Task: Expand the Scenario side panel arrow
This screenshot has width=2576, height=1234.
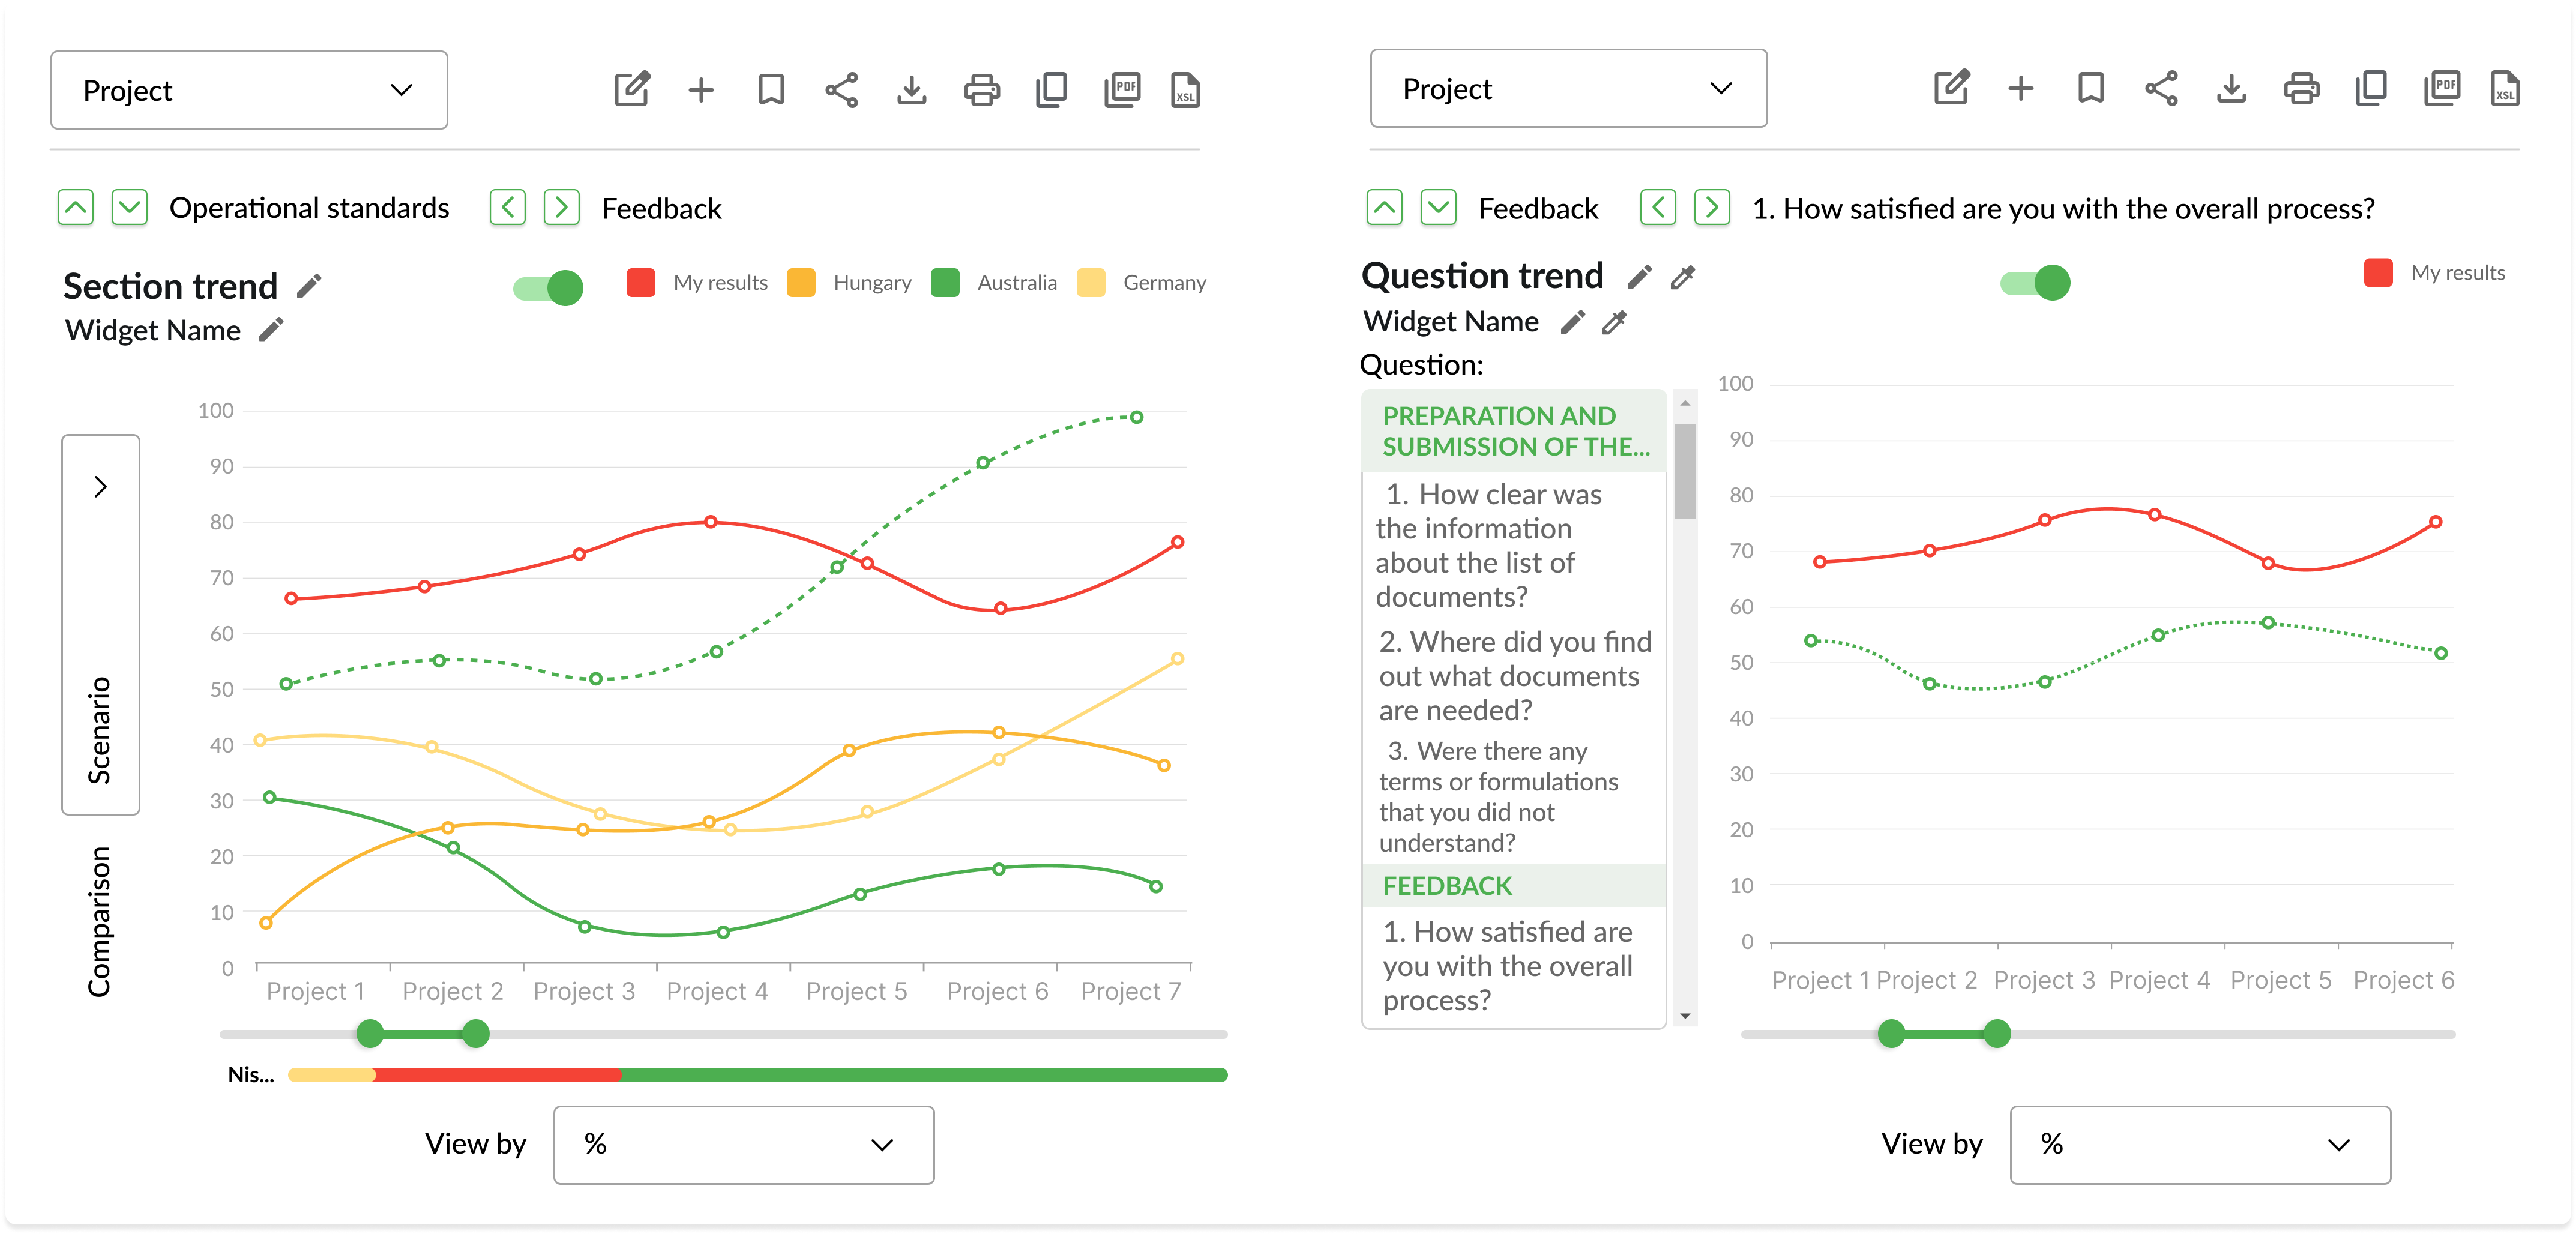Action: click(100, 487)
